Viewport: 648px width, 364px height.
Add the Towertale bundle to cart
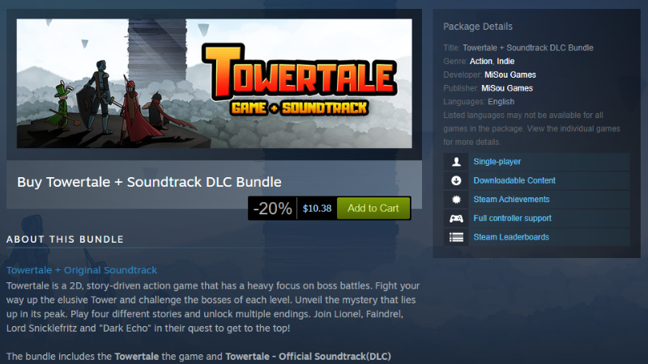point(373,208)
